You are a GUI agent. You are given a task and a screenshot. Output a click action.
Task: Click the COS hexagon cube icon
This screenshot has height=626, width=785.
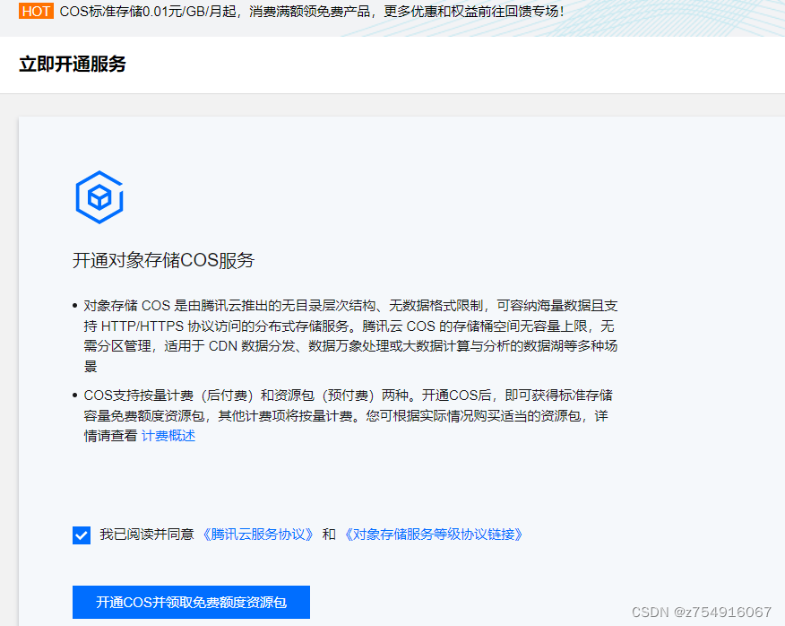pyautogui.click(x=99, y=197)
